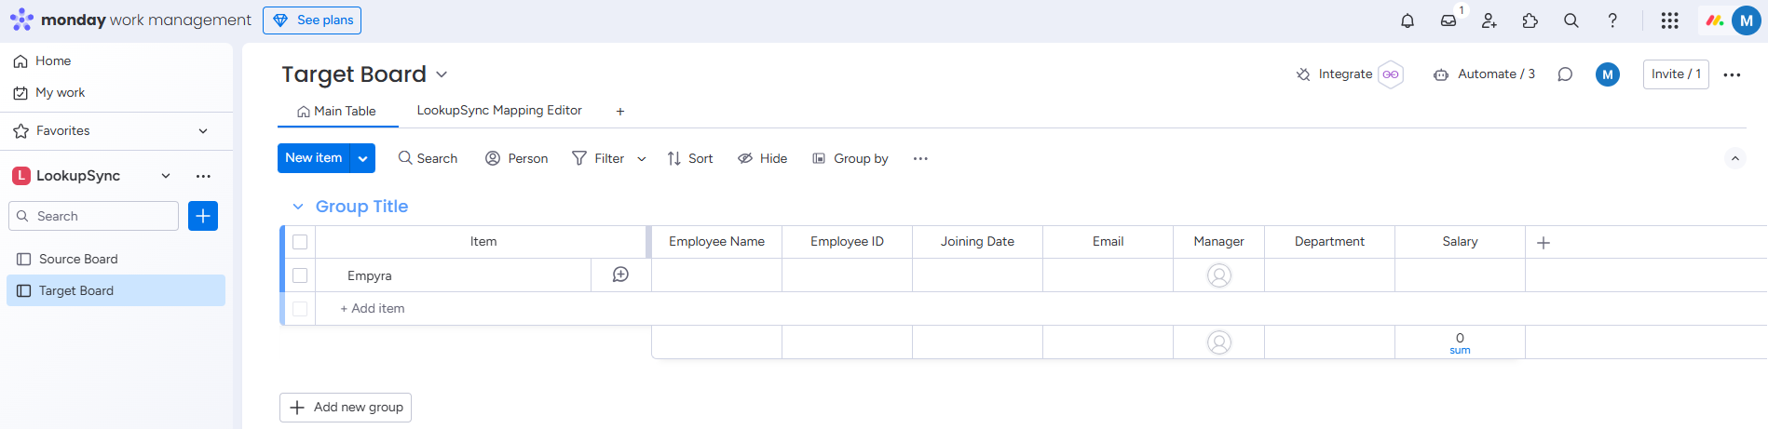Viewport: 1768px width, 429px height.
Task: Switch to Main Table tab
Action: tap(336, 111)
